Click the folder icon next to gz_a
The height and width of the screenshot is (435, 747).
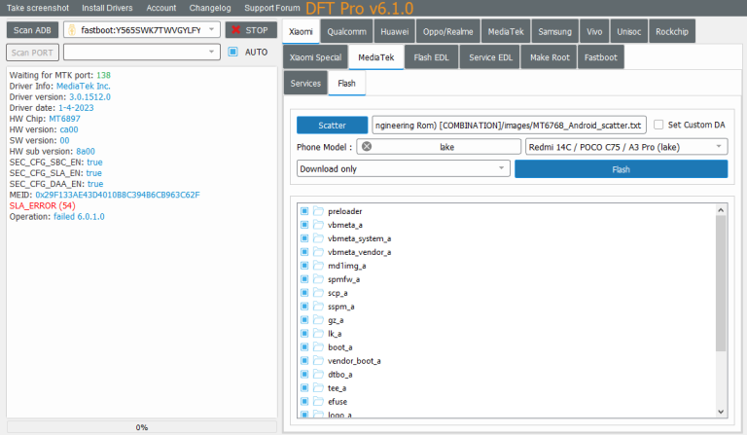(x=318, y=320)
